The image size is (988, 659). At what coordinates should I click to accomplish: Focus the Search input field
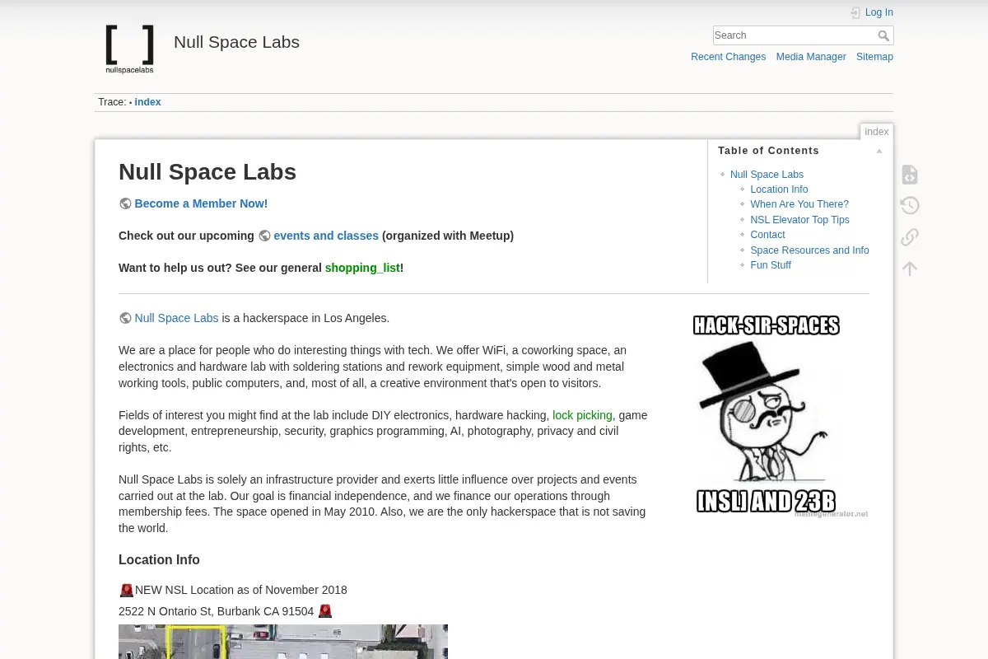[794, 35]
